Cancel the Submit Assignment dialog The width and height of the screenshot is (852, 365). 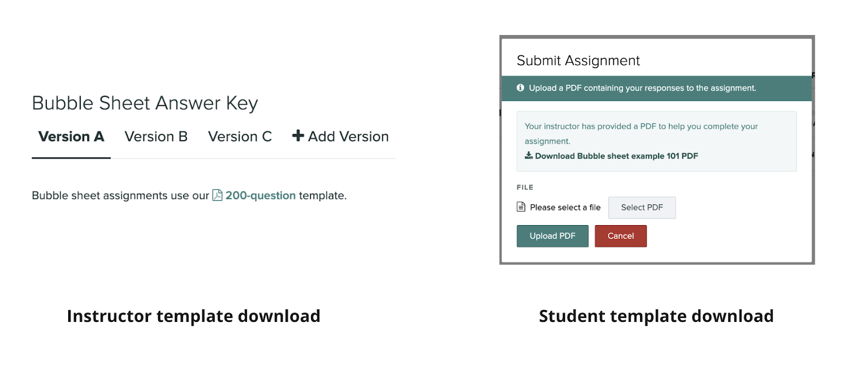tap(620, 236)
